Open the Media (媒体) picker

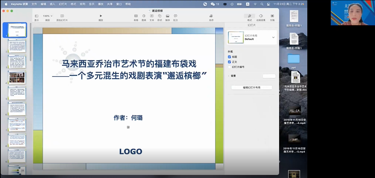click(x=168, y=16)
